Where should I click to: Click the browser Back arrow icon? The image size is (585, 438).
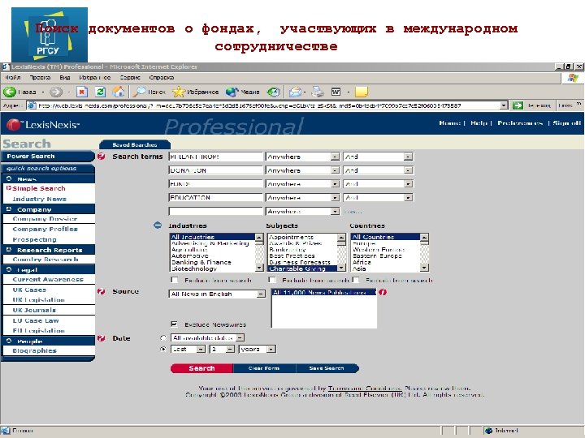9,92
